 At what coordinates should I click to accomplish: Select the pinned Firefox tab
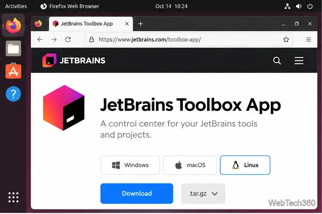coord(38,24)
